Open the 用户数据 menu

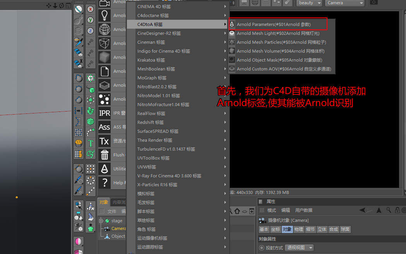tap(304, 210)
